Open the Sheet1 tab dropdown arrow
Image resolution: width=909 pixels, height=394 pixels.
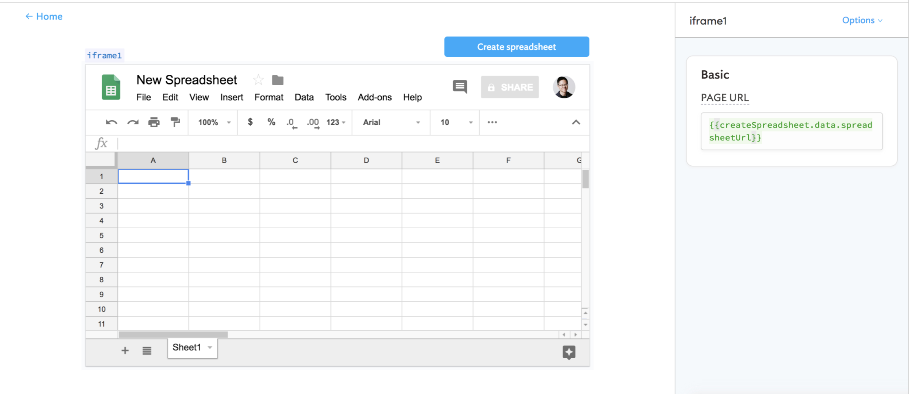coord(210,348)
